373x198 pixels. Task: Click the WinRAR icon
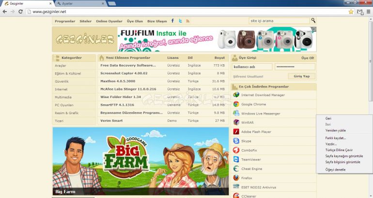236,122
